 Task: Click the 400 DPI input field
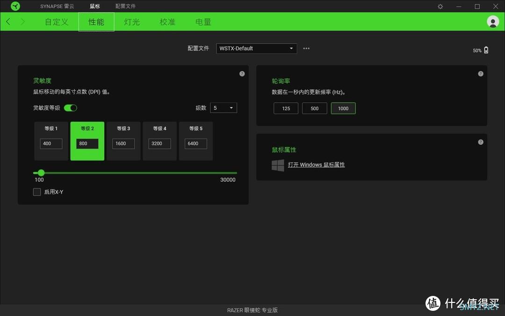point(51,144)
